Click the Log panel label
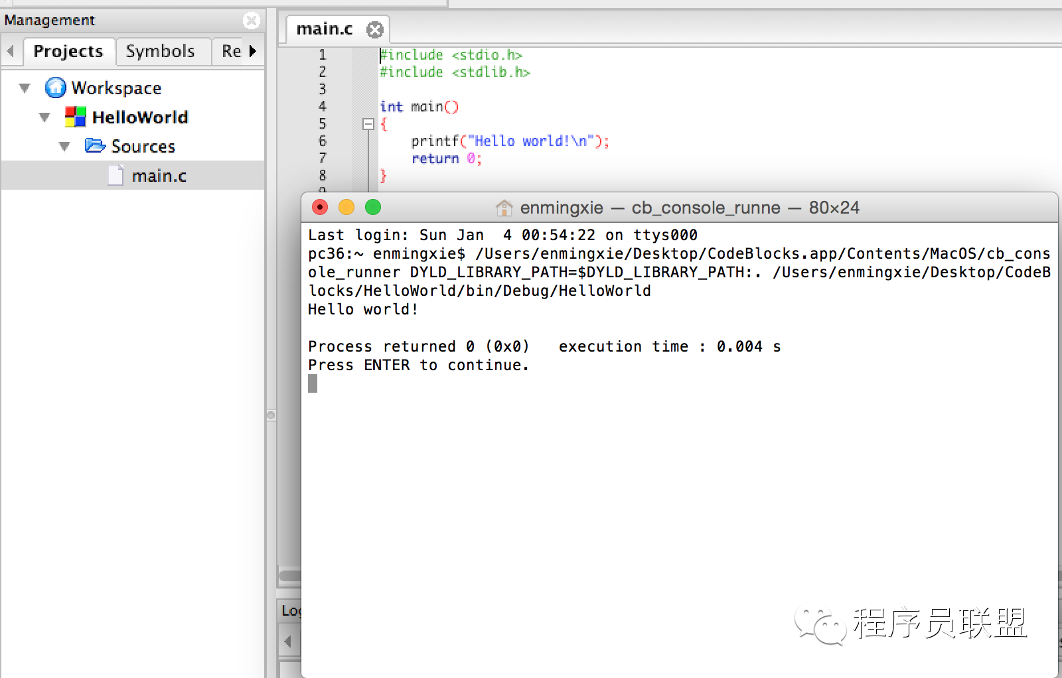The height and width of the screenshot is (678, 1062). tap(291, 610)
